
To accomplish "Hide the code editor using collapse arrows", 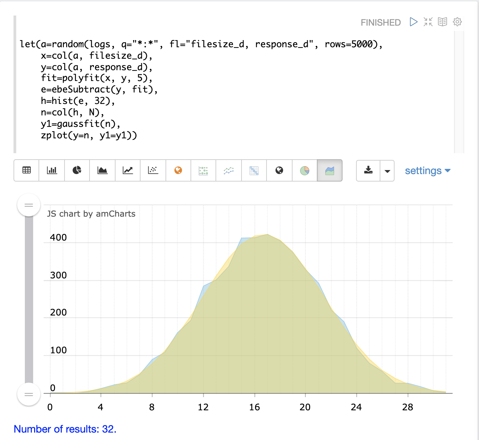I will point(428,22).
